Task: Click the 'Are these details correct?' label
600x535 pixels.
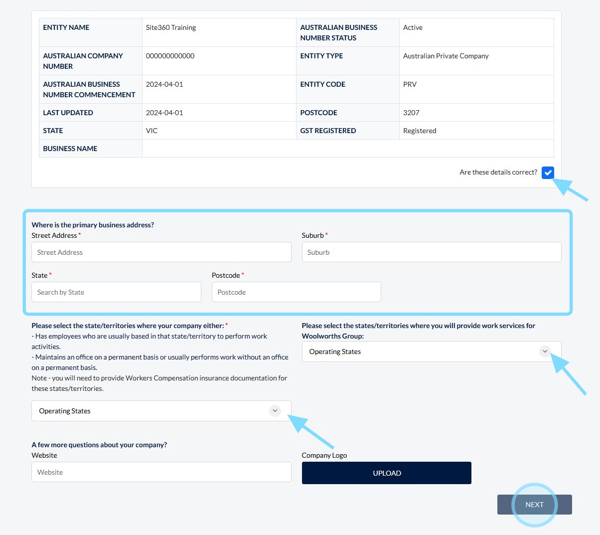Action: [498, 172]
